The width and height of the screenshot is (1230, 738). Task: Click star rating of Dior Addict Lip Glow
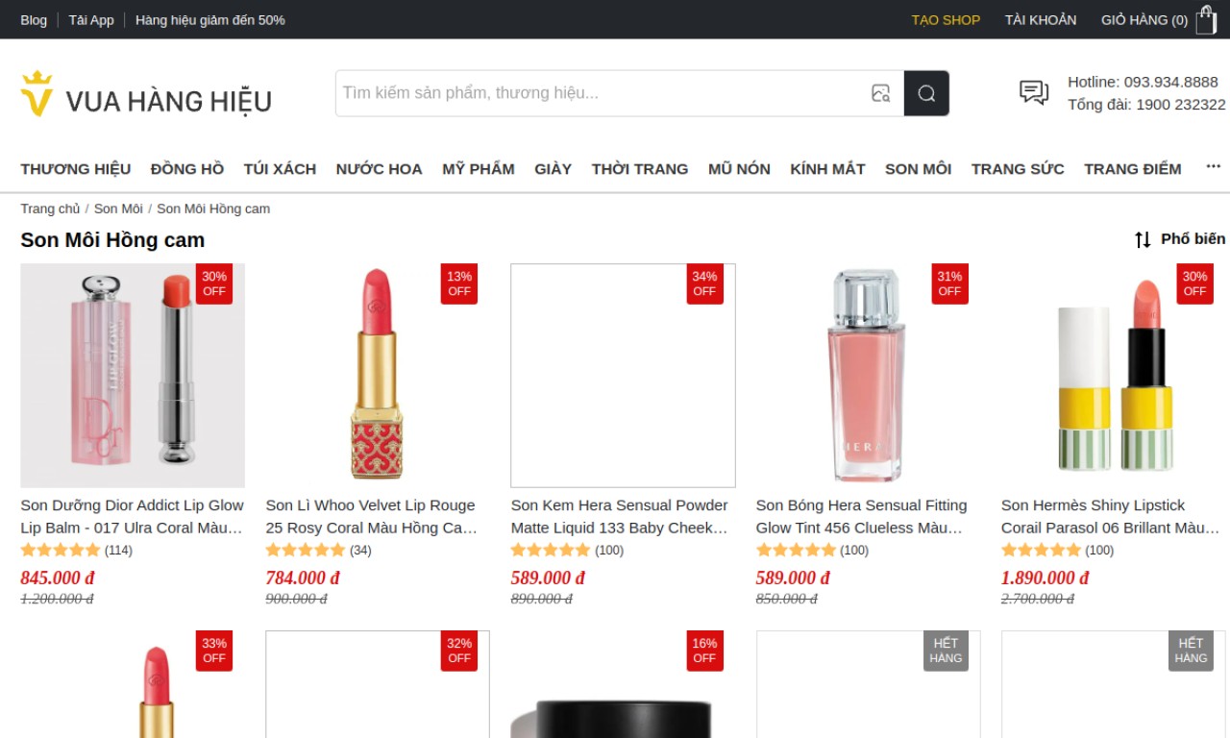tap(61, 551)
